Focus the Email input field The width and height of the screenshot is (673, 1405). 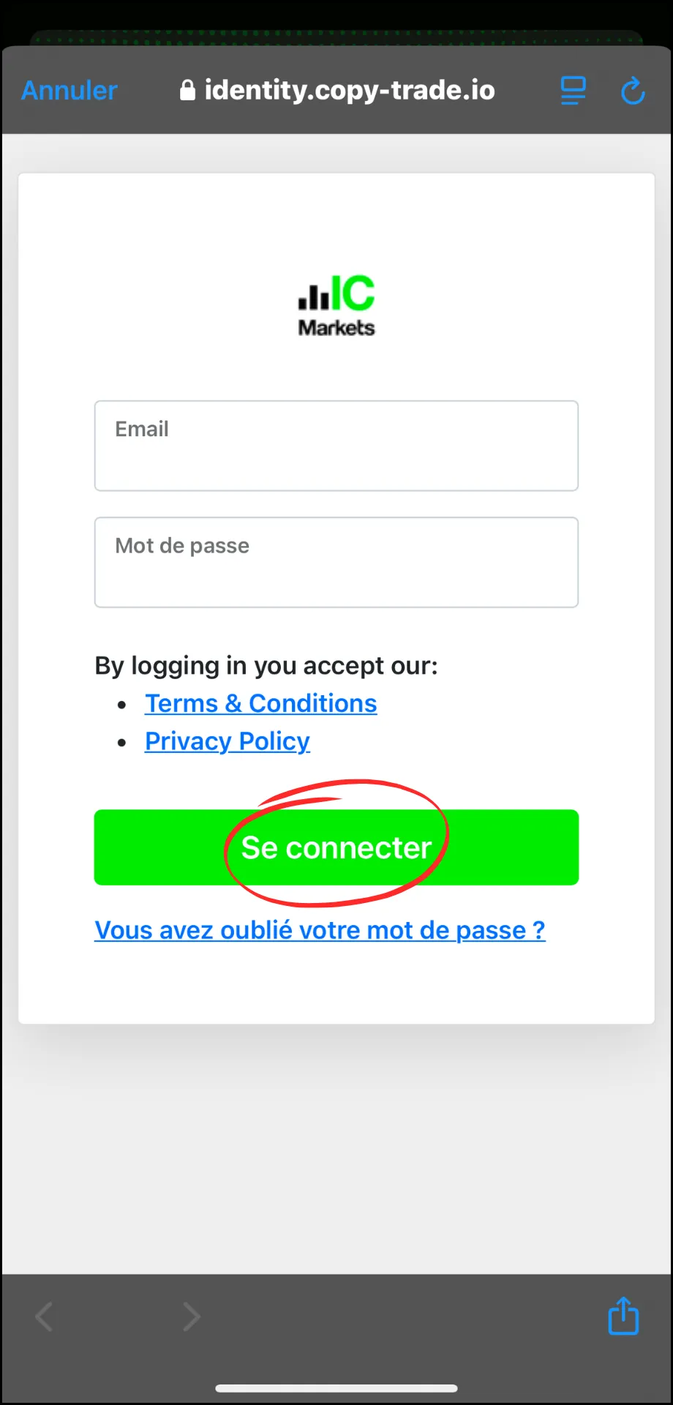pyautogui.click(x=336, y=446)
